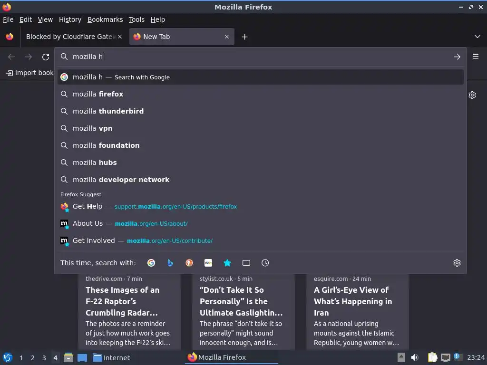The height and width of the screenshot is (365, 487).
Task: Choose 'mozilla developer network' suggestion
Action: (261, 179)
